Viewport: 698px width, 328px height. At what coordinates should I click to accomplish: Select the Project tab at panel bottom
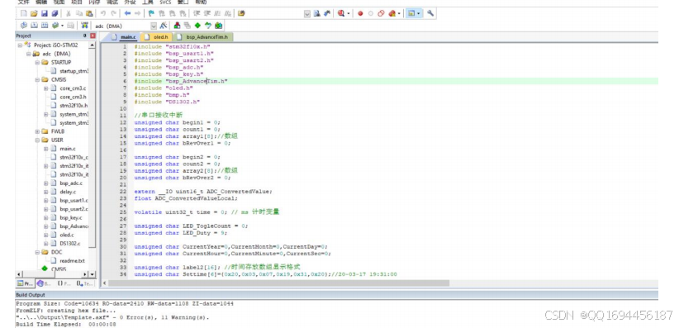tap(25, 283)
